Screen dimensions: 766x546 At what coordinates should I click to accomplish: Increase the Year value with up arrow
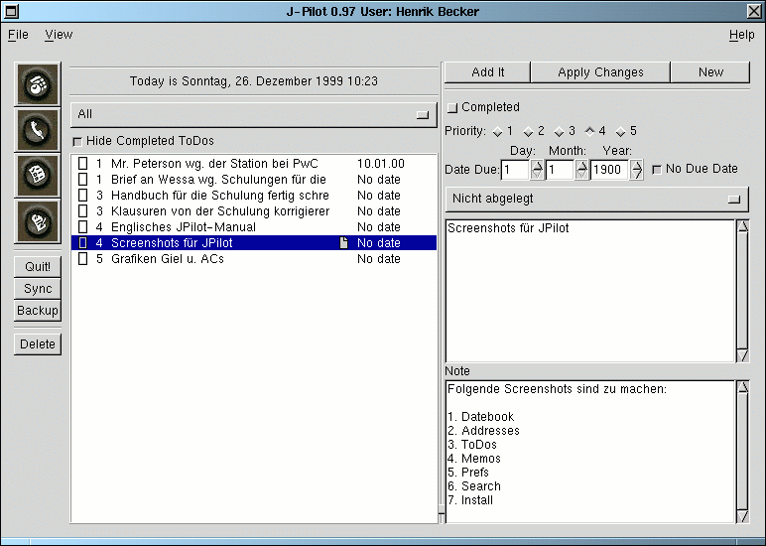pyautogui.click(x=636, y=165)
